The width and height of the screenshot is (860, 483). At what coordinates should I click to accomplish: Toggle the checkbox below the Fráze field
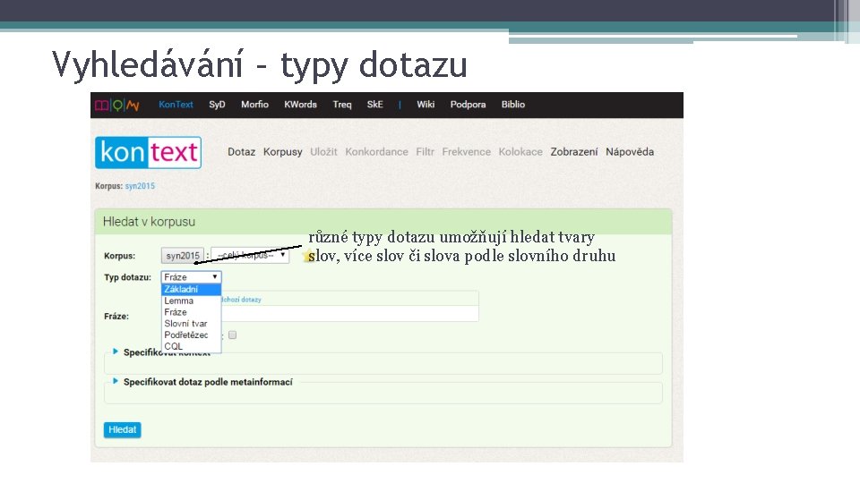coord(233,335)
